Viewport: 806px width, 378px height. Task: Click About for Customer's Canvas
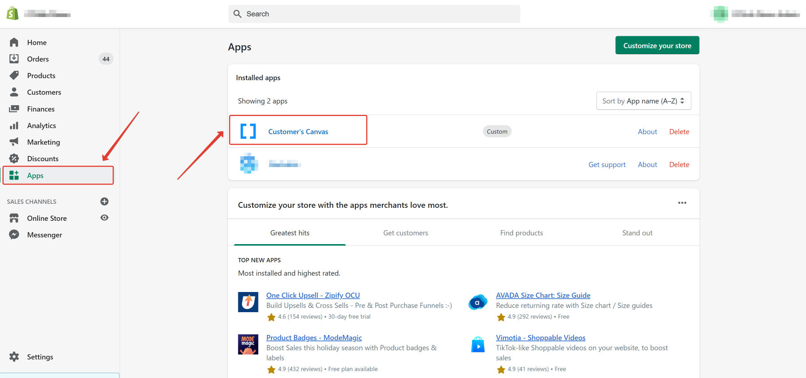tap(647, 132)
